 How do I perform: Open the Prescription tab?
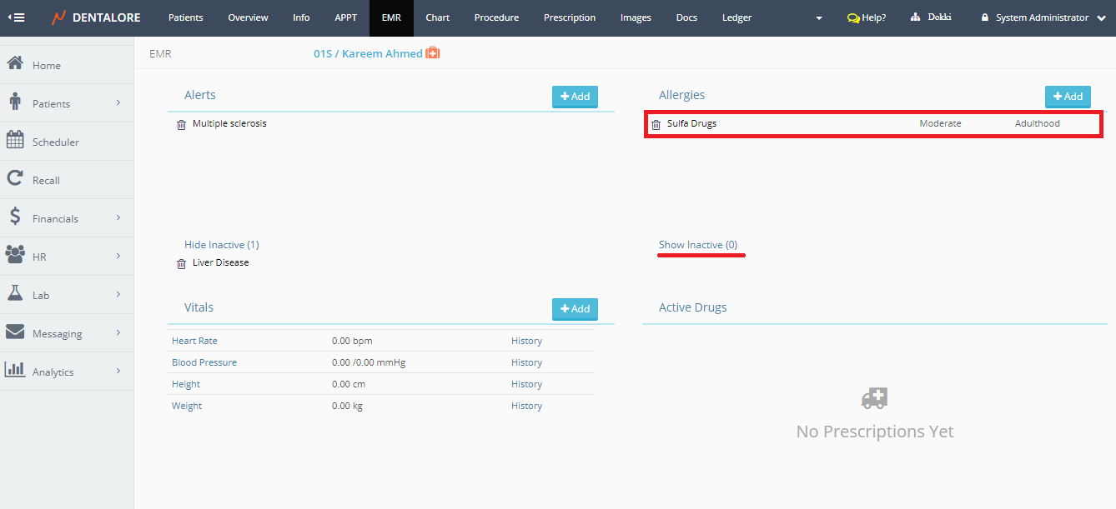(x=569, y=17)
